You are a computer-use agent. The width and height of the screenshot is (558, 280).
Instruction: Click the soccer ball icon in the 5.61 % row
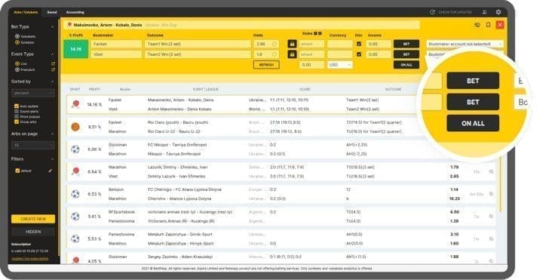pos(75,217)
